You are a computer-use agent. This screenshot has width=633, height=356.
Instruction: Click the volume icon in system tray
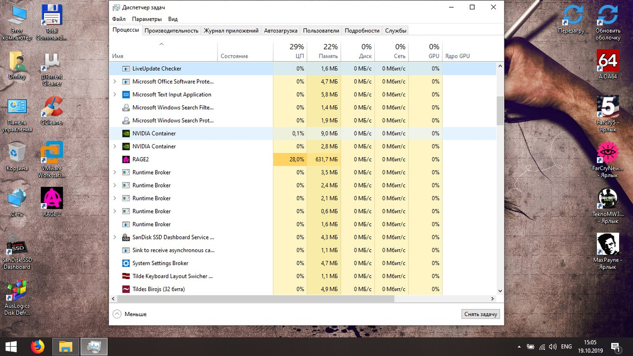pyautogui.click(x=553, y=347)
